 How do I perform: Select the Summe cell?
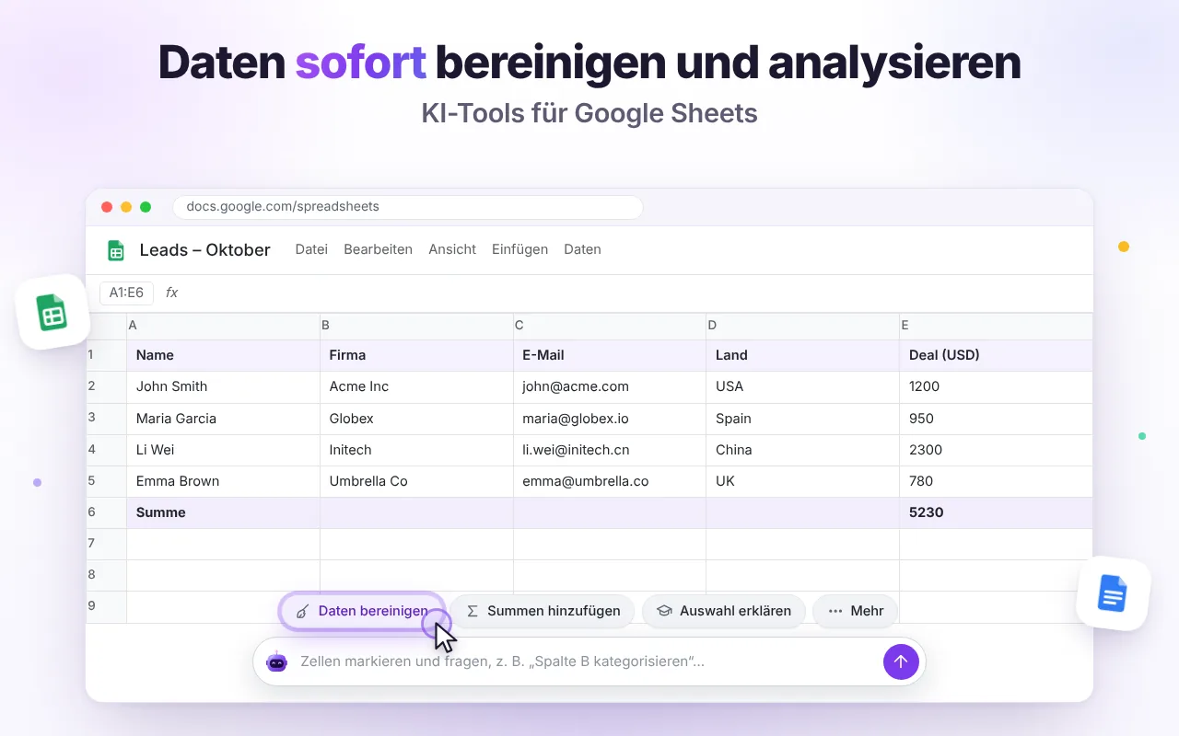click(224, 512)
